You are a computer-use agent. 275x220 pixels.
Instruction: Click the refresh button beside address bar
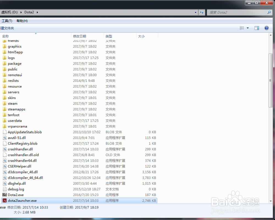click(x=202, y=12)
